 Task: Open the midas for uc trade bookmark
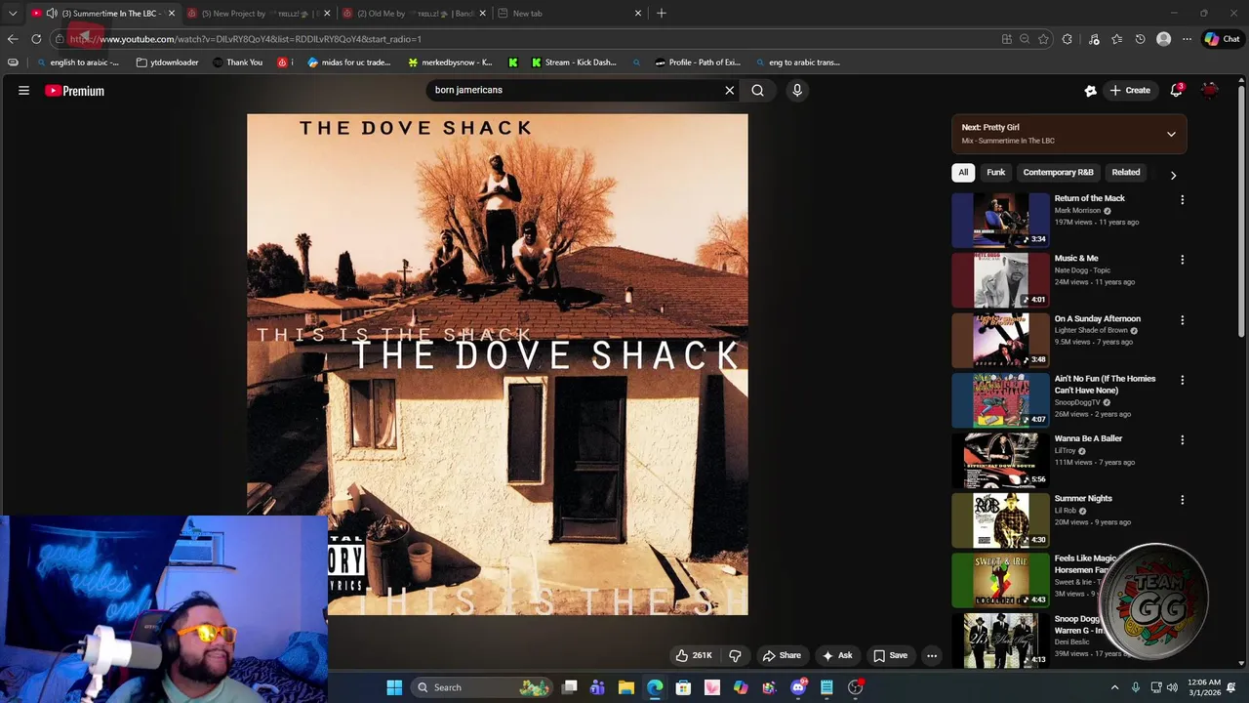click(348, 62)
